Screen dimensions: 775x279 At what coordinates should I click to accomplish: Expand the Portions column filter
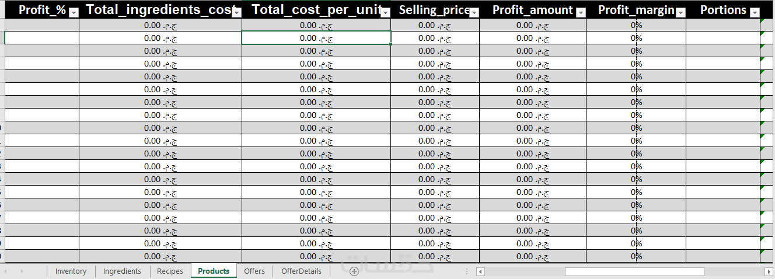coord(755,12)
